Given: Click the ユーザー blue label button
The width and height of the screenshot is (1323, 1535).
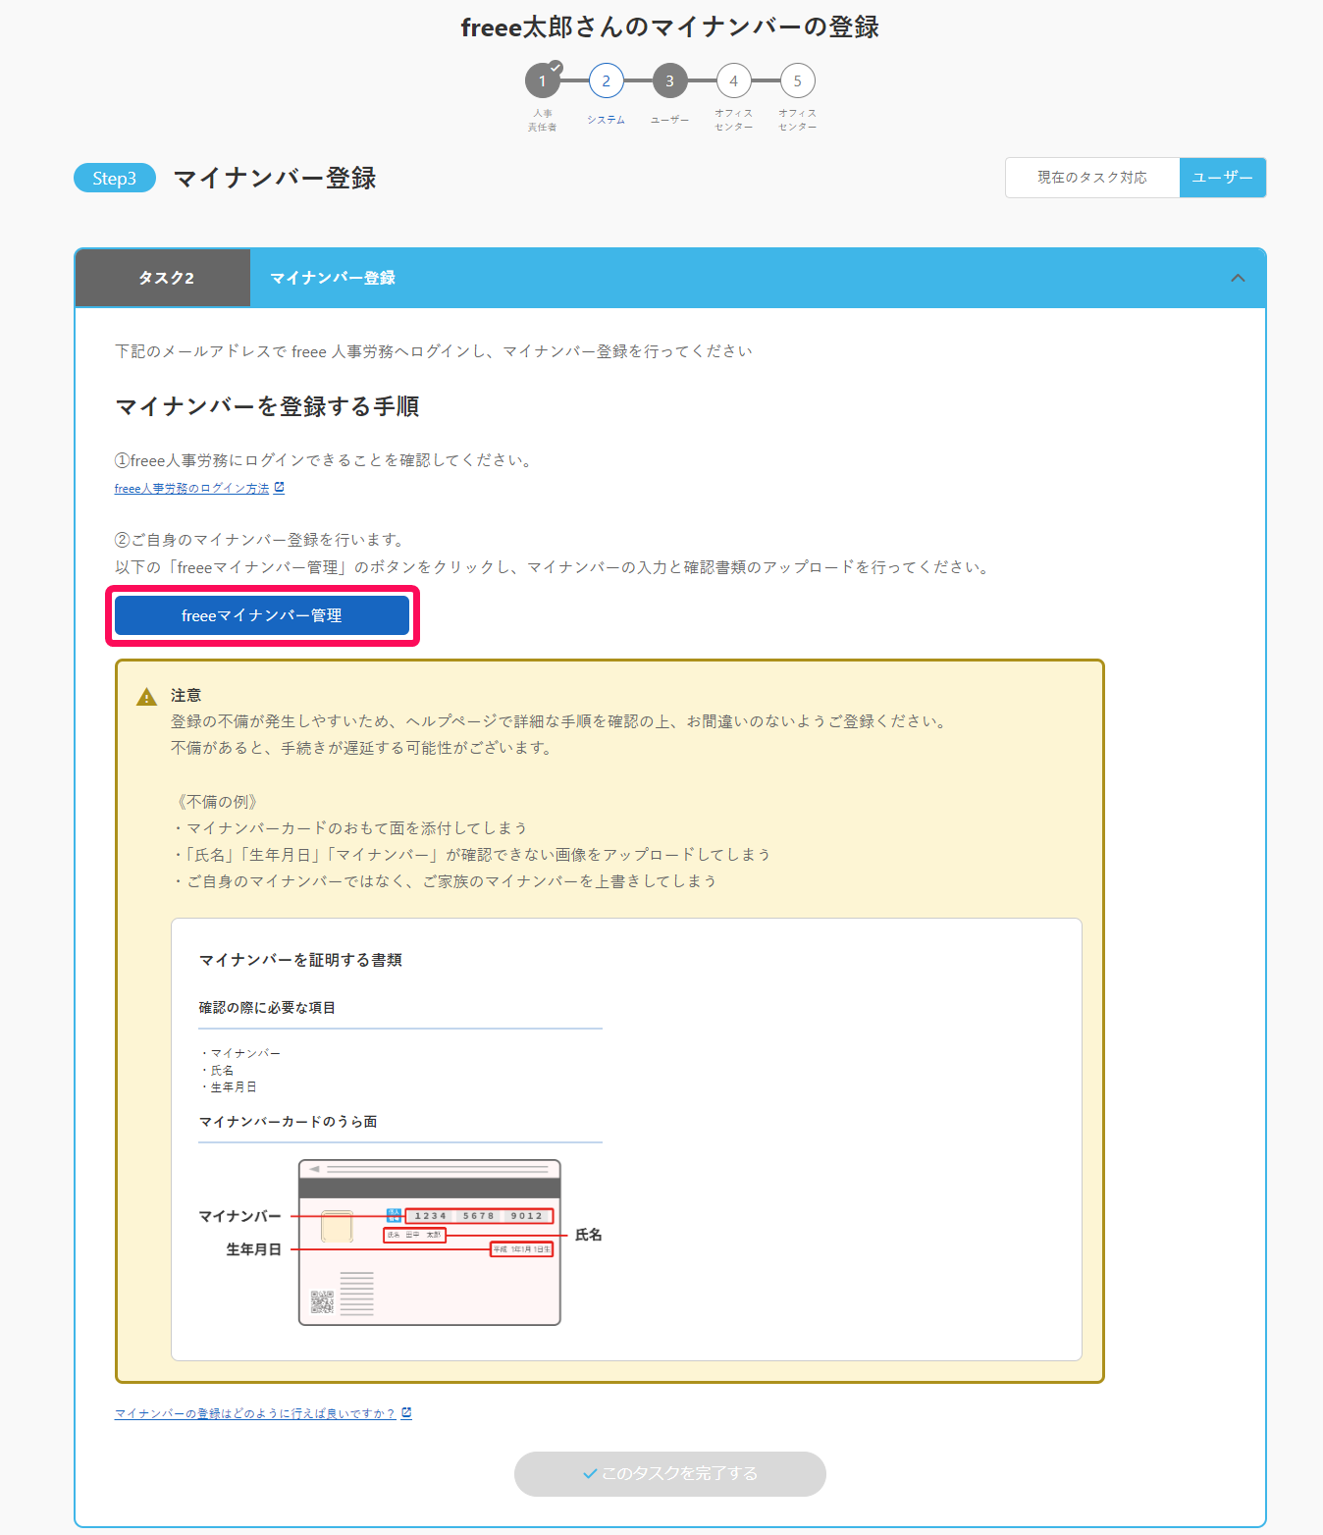Looking at the screenshot, I should [x=1222, y=178].
